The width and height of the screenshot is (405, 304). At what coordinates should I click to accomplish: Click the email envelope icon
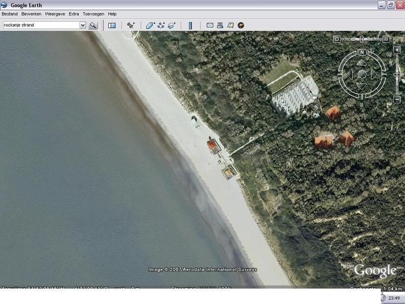pos(210,25)
